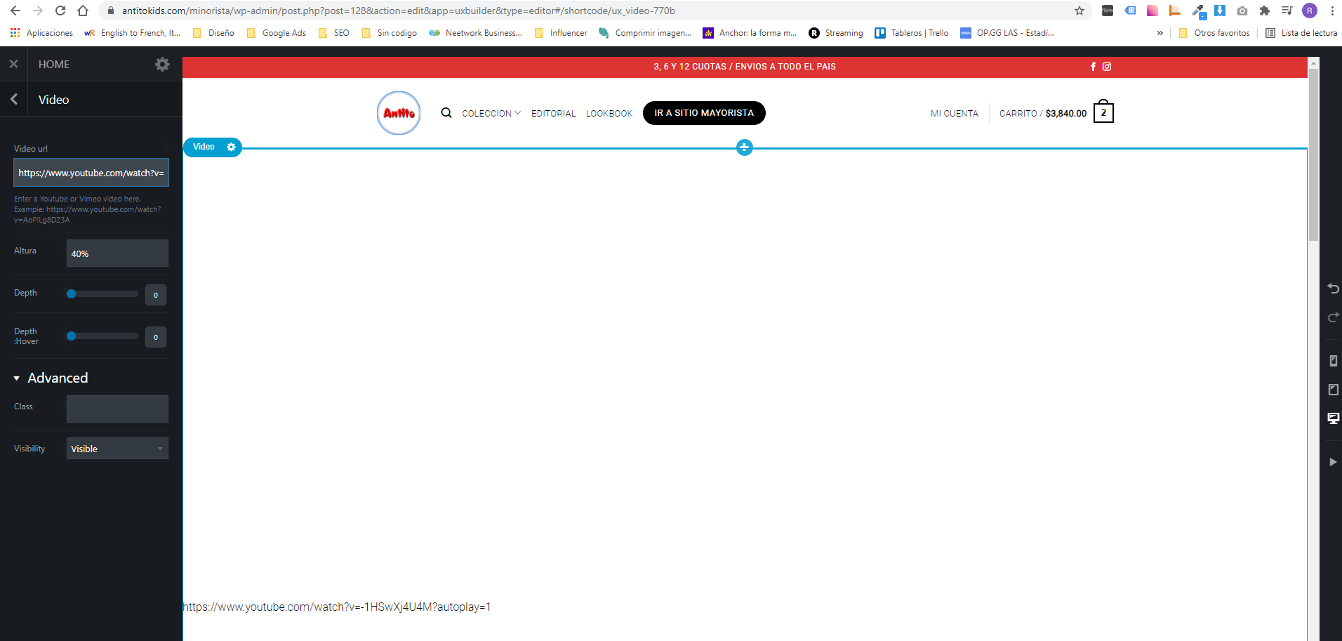Click the Class input field

117,409
